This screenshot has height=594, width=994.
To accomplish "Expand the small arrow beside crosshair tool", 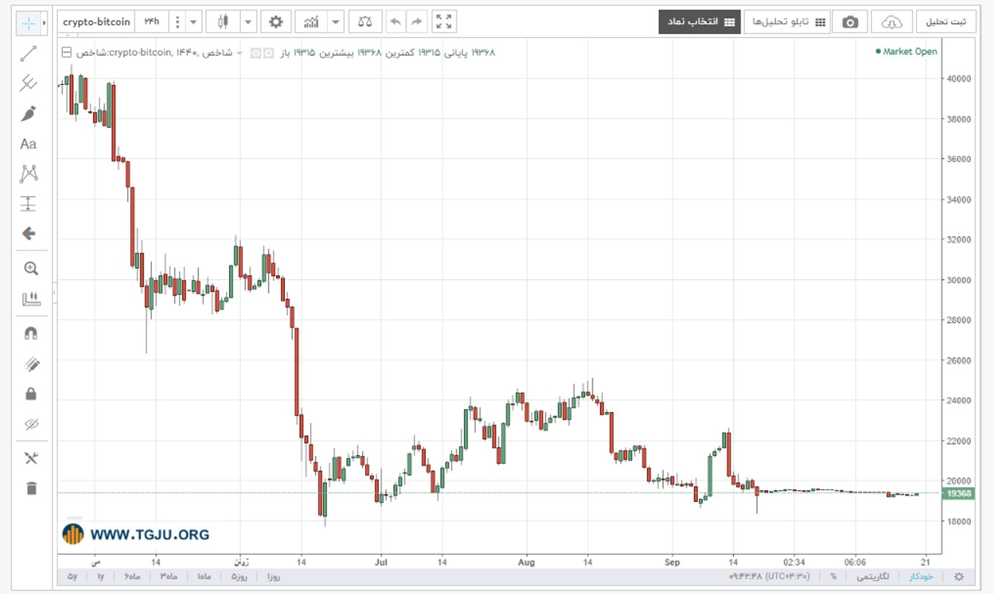I will pyautogui.click(x=44, y=23).
